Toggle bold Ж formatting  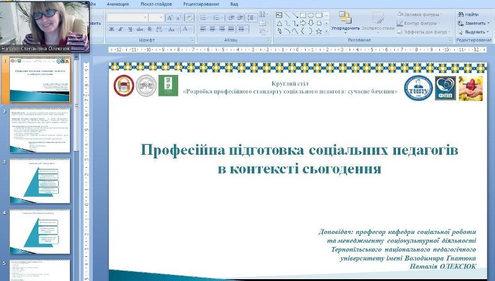[111, 29]
